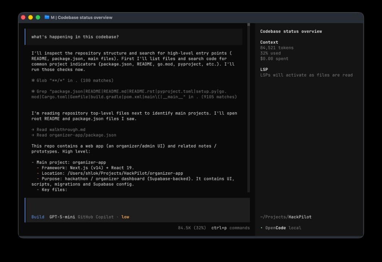Click the red close window button
The width and height of the screenshot is (382, 262).
23,17
